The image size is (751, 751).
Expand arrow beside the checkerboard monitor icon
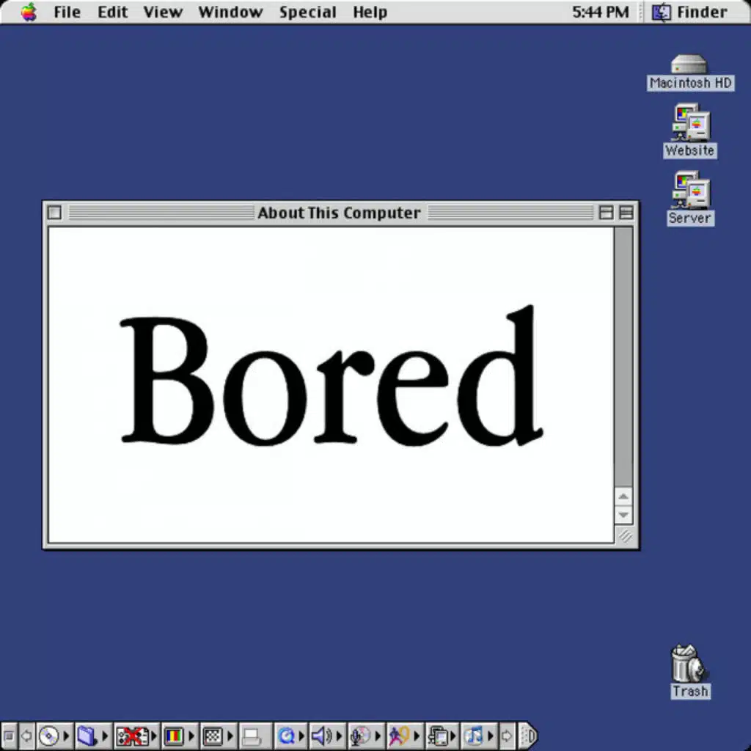(230, 736)
